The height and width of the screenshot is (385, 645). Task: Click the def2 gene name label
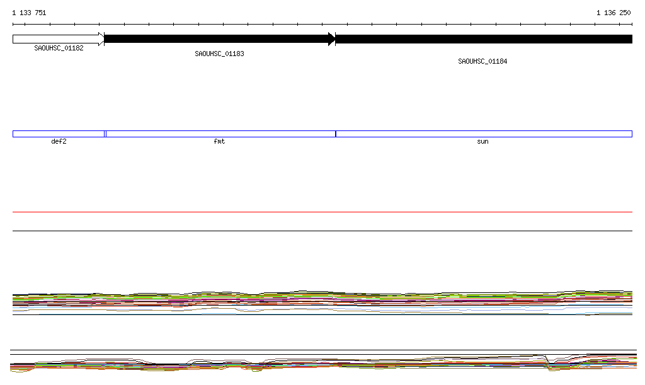59,142
